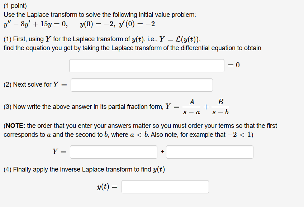Click the '(2) Next solve for' step text
This screenshot has width=304, height=207.
(x=27, y=85)
